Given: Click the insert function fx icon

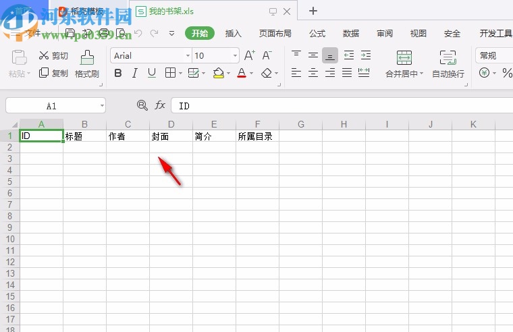Looking at the screenshot, I should click(x=160, y=105).
